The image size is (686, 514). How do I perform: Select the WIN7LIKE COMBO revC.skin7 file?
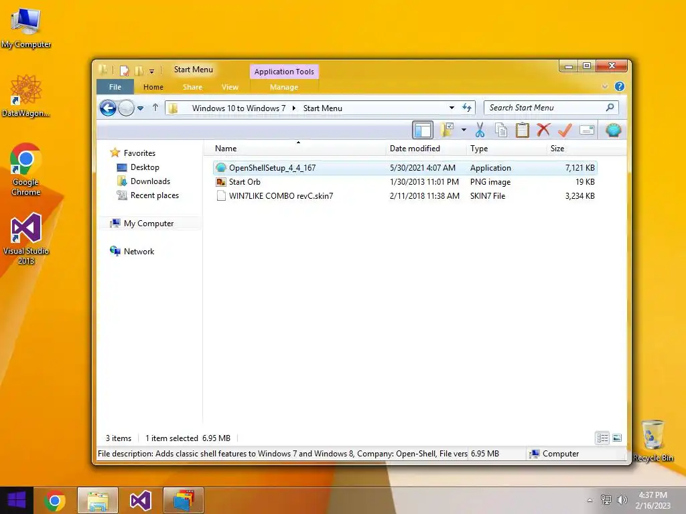pos(405,196)
